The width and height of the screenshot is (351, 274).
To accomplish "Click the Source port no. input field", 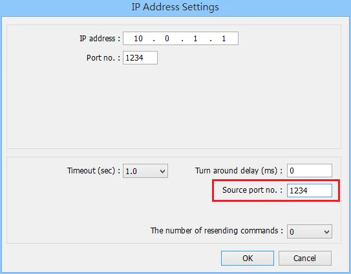I will coord(310,190).
